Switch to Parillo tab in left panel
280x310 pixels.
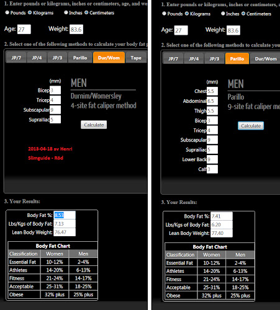[x=80, y=58]
